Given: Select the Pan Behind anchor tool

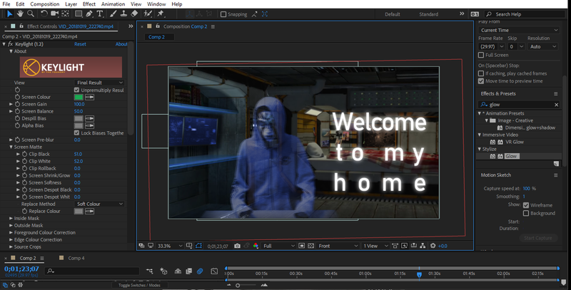Looking at the screenshot, I should pos(65,14).
